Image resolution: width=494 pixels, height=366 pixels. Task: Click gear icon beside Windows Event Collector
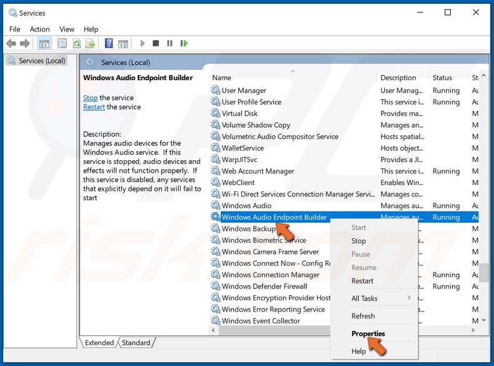(216, 320)
